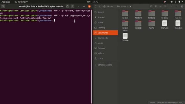This screenshot has height=104, width=185.
Task: Open Trash in the Files sidebar
Action: pyautogui.click(x=105, y=58)
